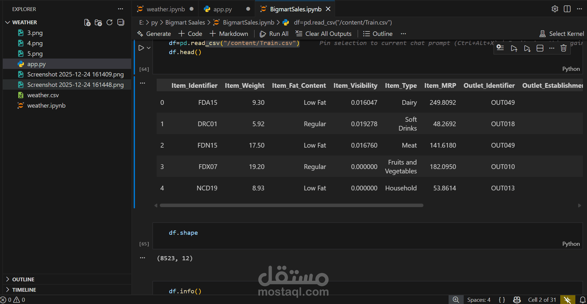587x304 pixels.
Task: Click the Bigmart Saales breadcrumb
Action: (185, 22)
